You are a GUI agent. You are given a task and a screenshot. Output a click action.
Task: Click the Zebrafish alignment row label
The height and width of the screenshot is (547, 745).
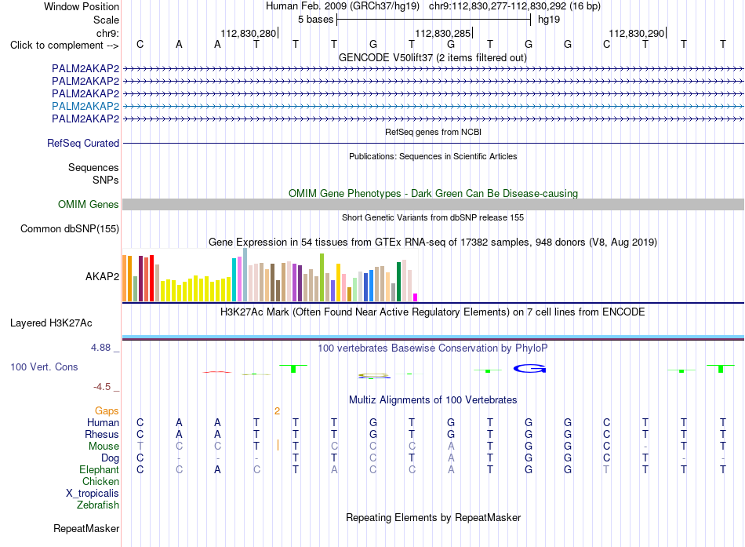click(x=98, y=505)
